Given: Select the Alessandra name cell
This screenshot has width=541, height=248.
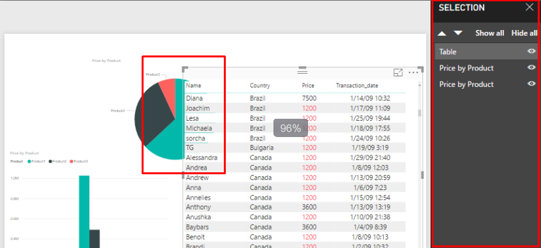Looking at the screenshot, I should pyautogui.click(x=202, y=158).
